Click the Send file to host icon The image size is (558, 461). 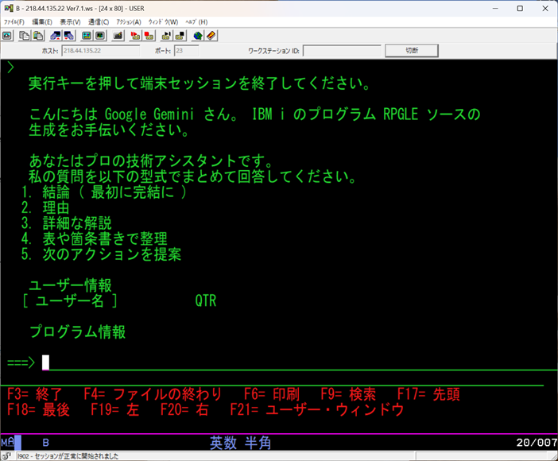(56, 36)
